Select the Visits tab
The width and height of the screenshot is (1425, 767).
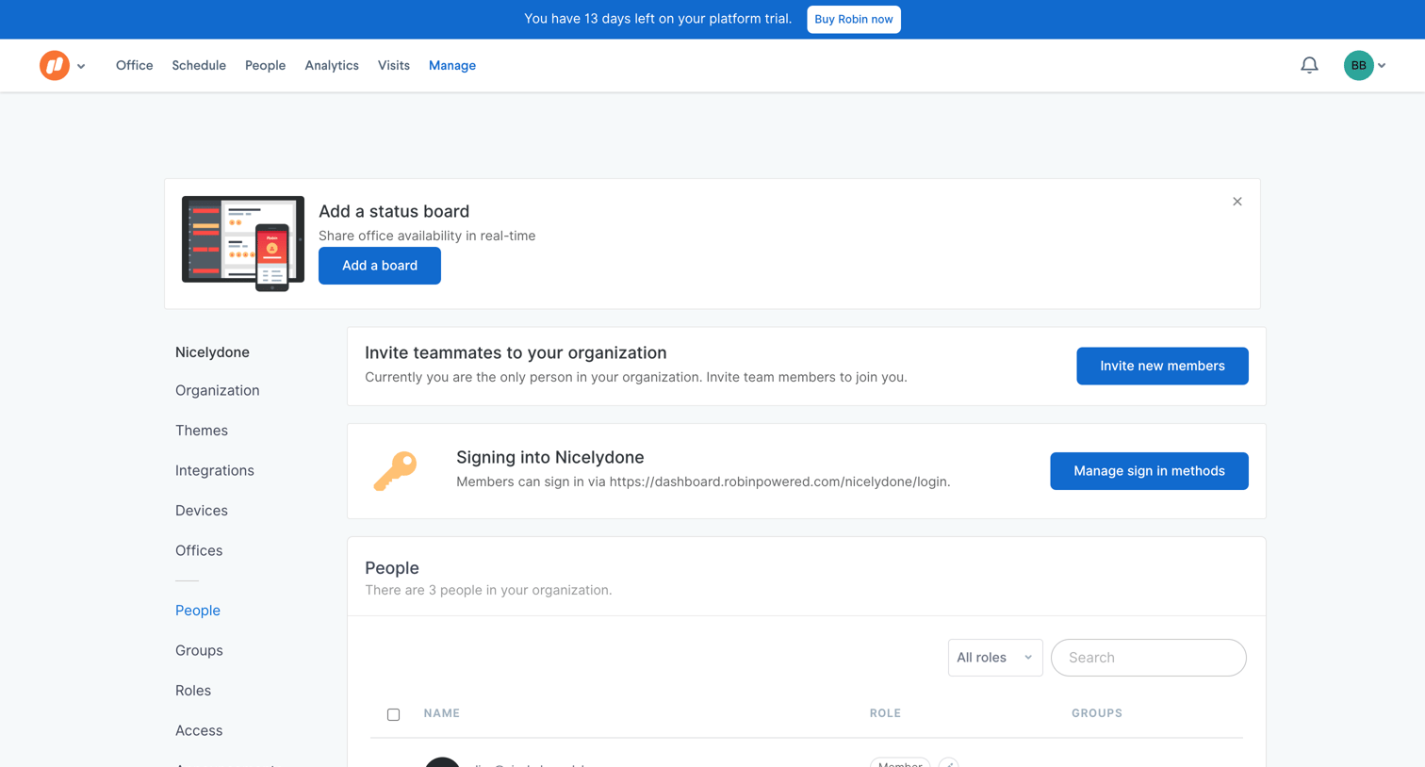point(394,65)
